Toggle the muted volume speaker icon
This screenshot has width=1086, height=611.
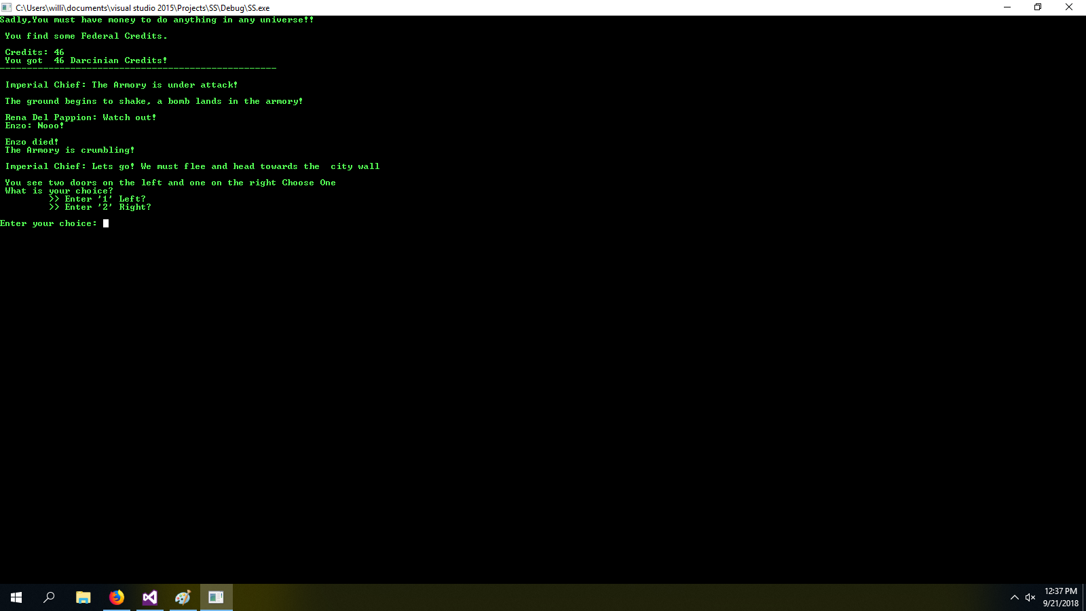[x=1030, y=597]
